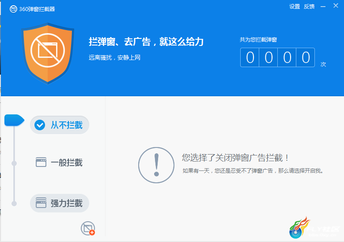Click the window icon beside 强力拦截
Image resolution: width=344 pixels, height=242 pixels.
tap(41, 203)
